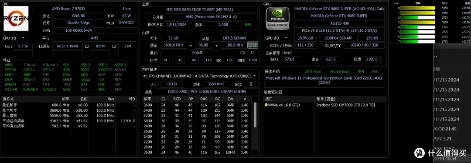Screen dimensions: 471x163
Task: Click the 15.99 GB video memory field
Action: point(305,38)
